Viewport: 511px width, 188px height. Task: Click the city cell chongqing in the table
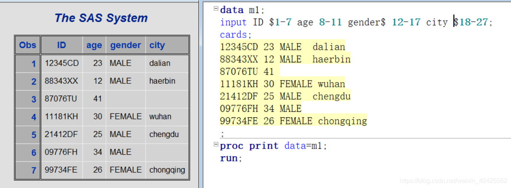coord(167,170)
